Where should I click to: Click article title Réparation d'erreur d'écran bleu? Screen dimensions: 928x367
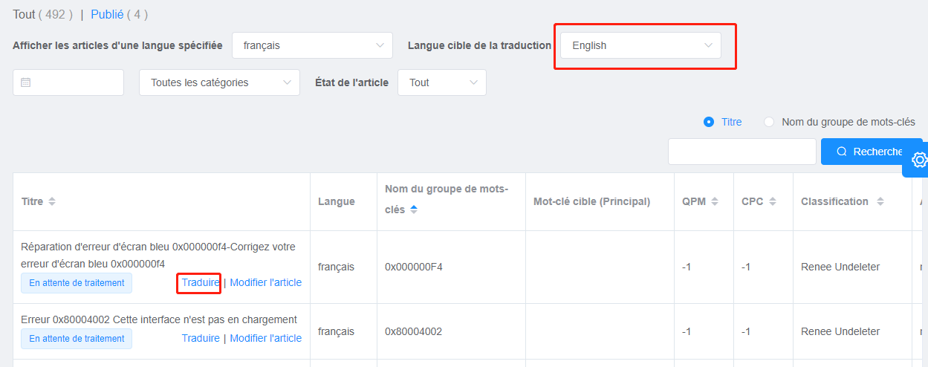pyautogui.click(x=159, y=255)
